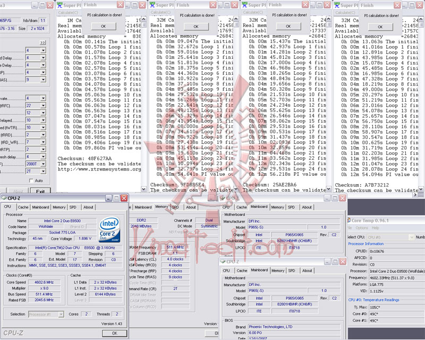Viewport: 425px width, 340px height.
Task: Click OK in the Finish dialog over checksum 25AE2BA6 window
Action: tap(288, 27)
